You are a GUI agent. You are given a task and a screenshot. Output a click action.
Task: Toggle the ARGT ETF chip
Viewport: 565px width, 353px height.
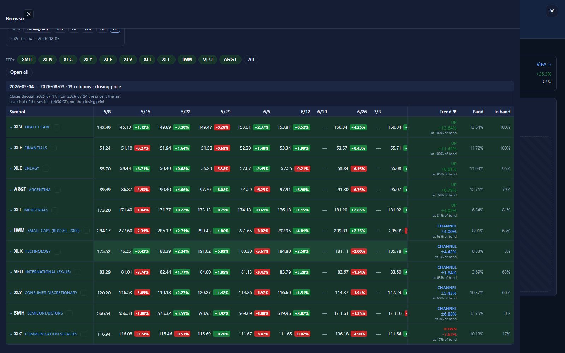click(x=230, y=59)
